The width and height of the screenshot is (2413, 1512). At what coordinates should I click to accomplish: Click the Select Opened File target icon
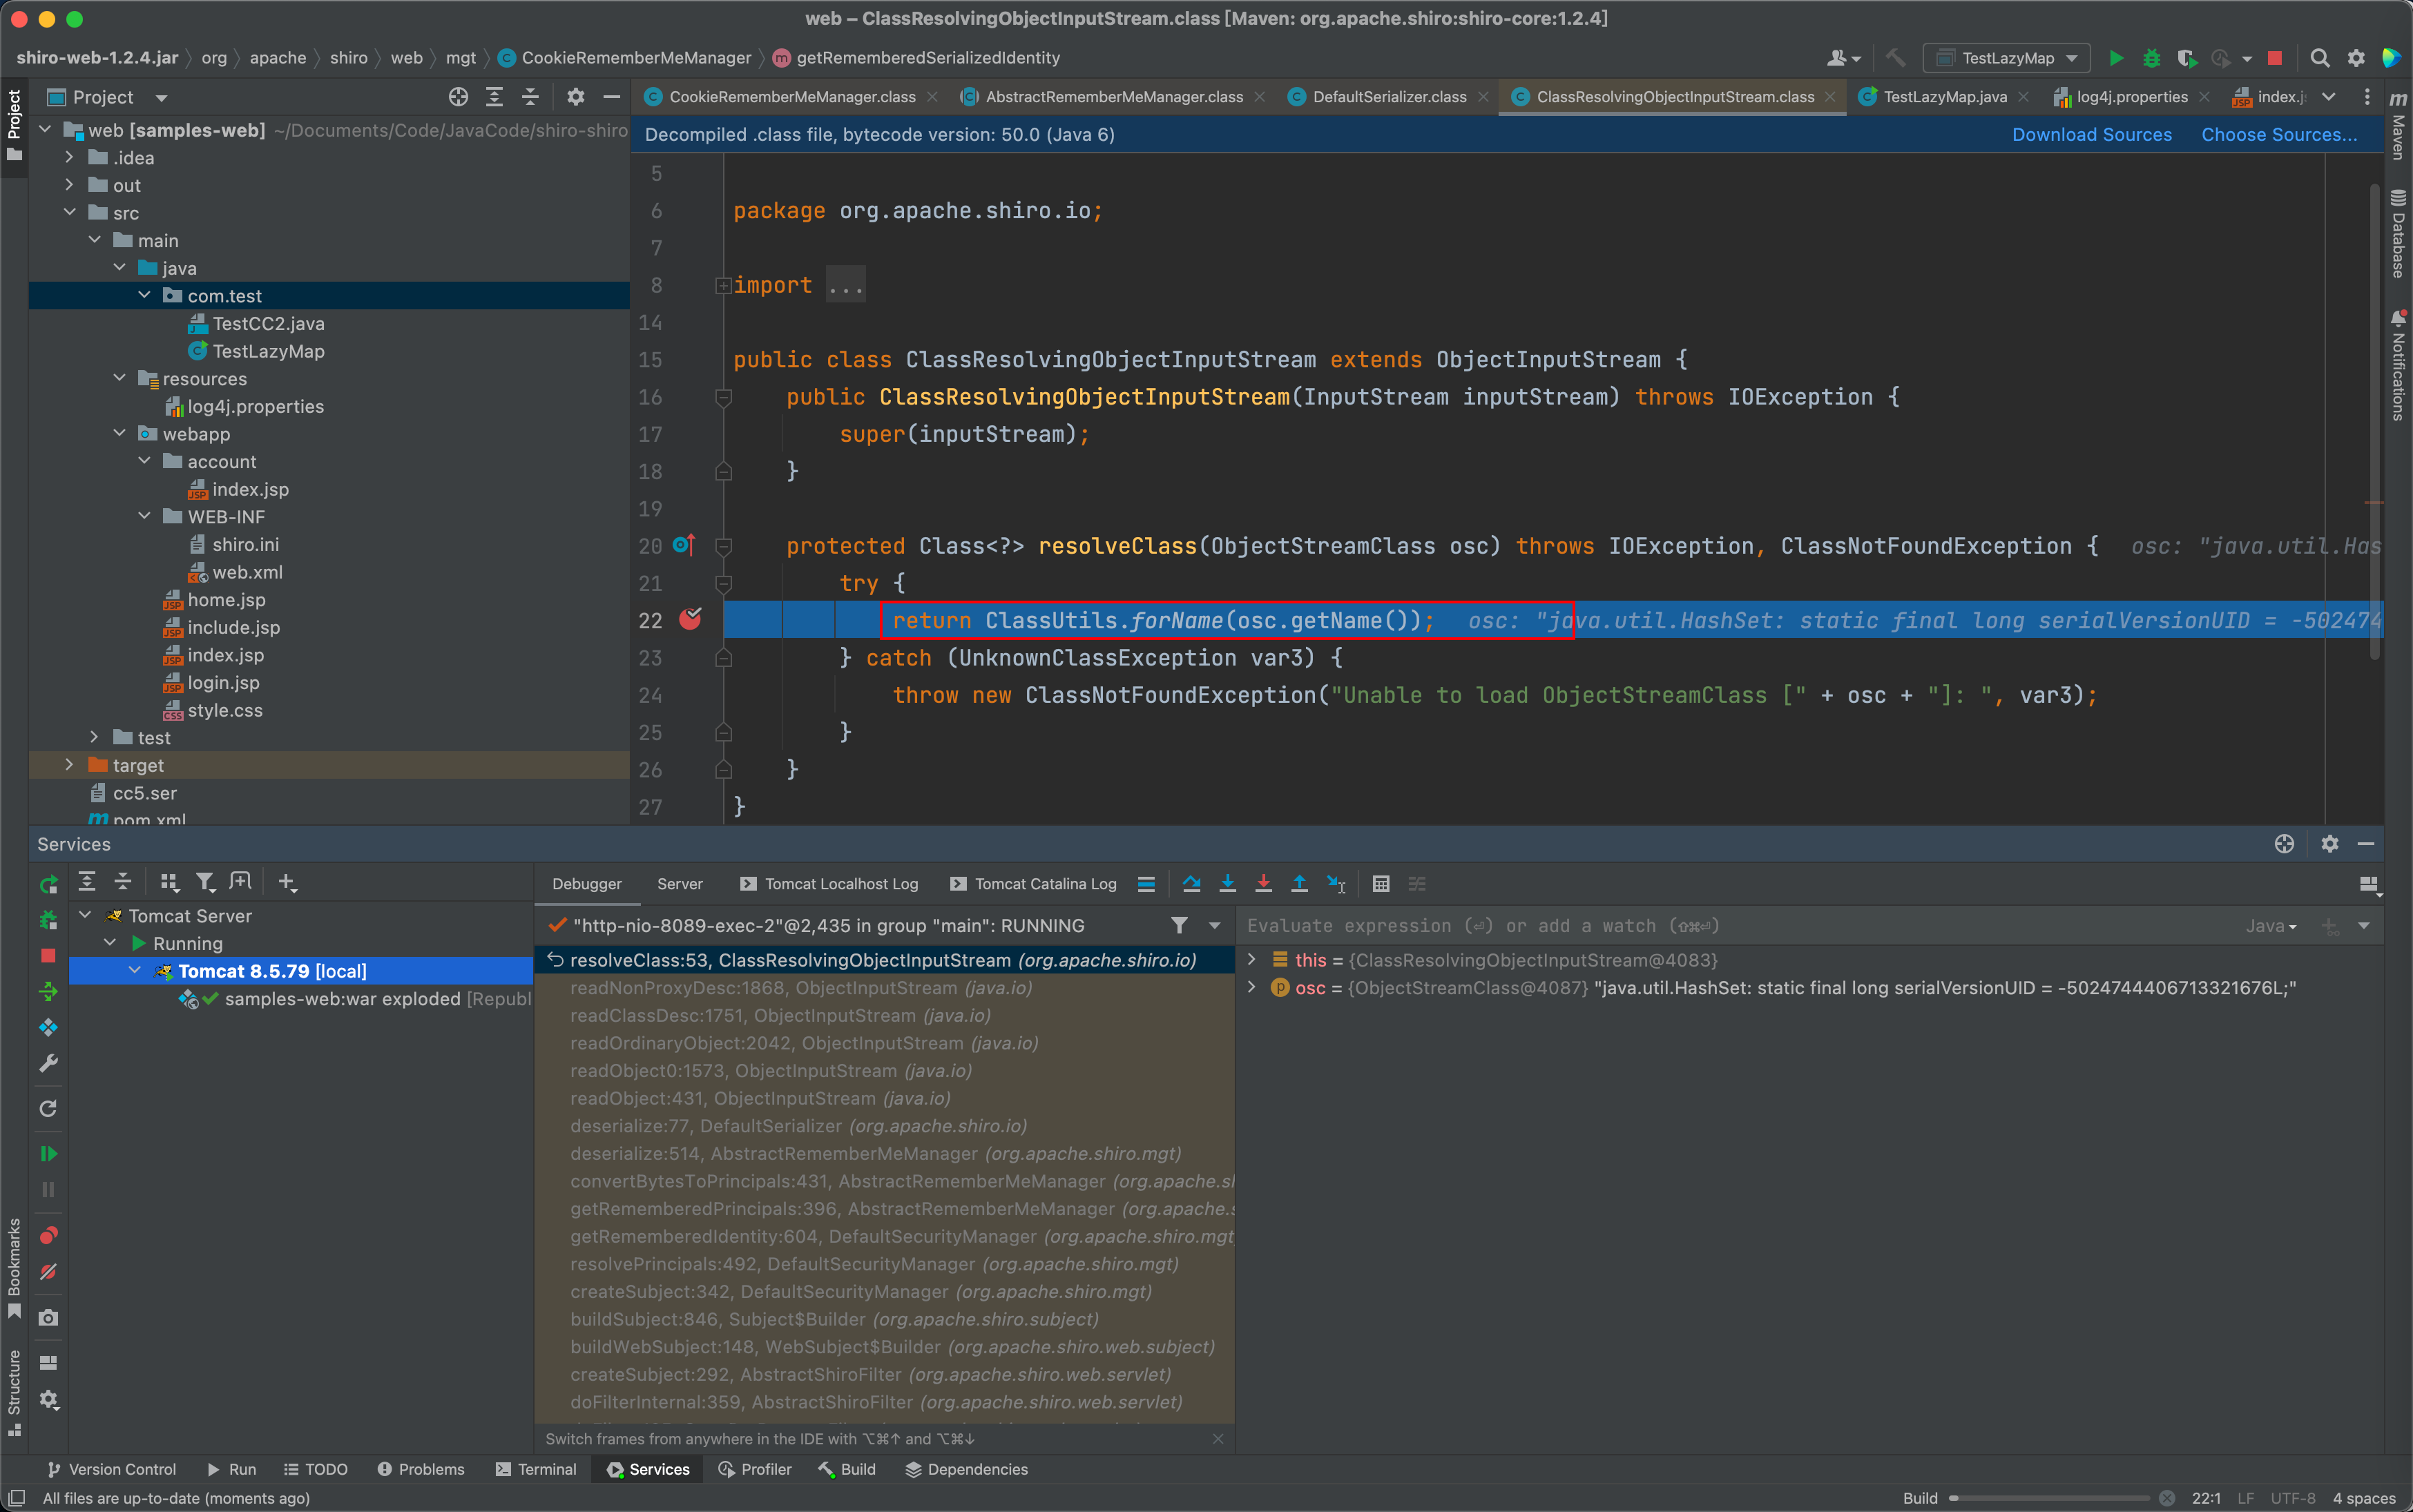(x=458, y=97)
